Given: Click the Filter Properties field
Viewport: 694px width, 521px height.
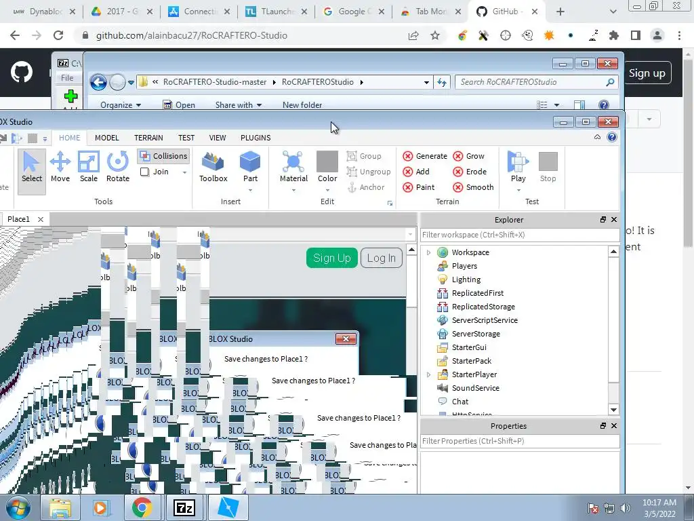Looking at the screenshot, I should click(520, 441).
